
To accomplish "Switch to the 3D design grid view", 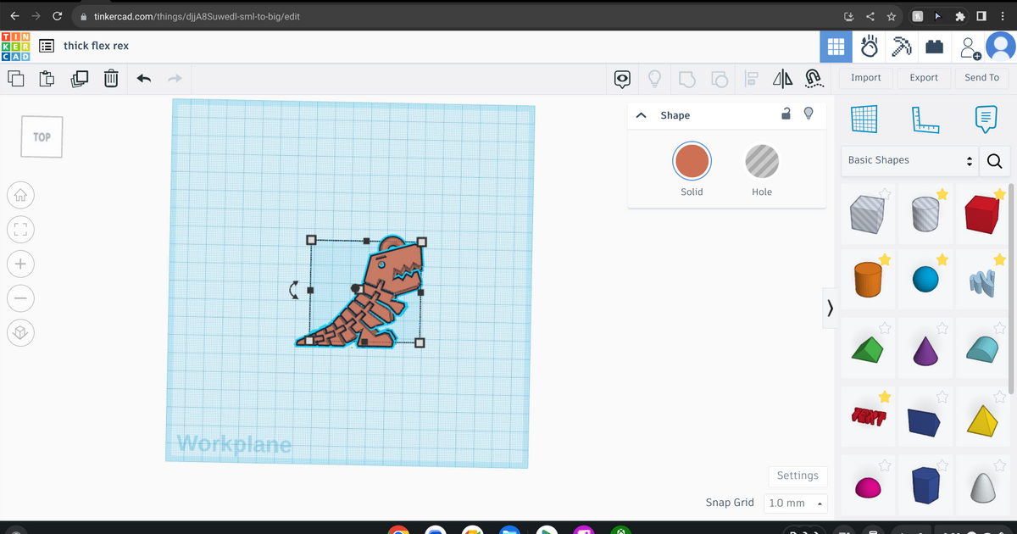I will pyautogui.click(x=836, y=47).
